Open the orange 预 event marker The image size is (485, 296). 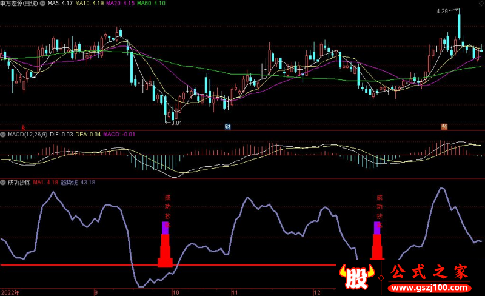click(444, 127)
